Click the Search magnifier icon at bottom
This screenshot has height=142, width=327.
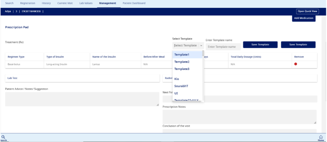click(3, 137)
